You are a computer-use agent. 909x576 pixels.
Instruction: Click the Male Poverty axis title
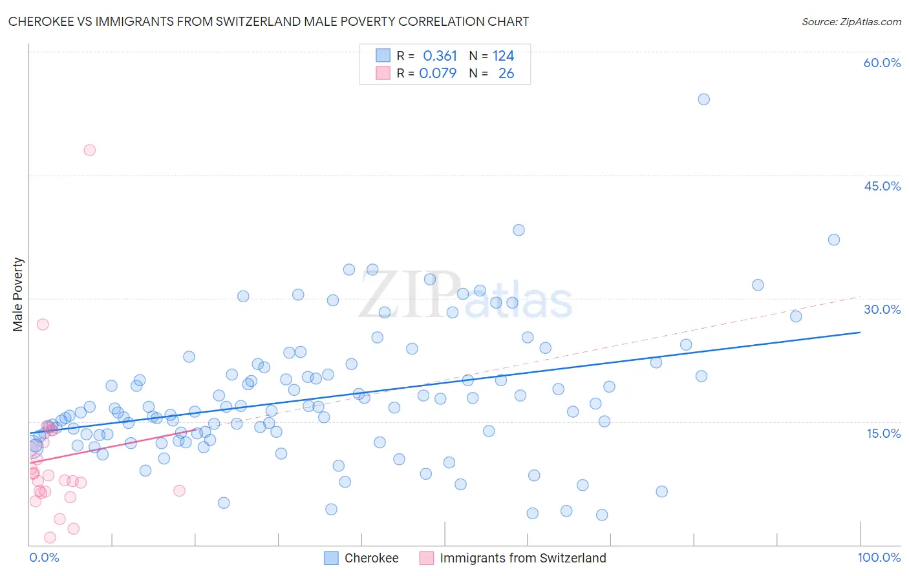pyautogui.click(x=17, y=294)
